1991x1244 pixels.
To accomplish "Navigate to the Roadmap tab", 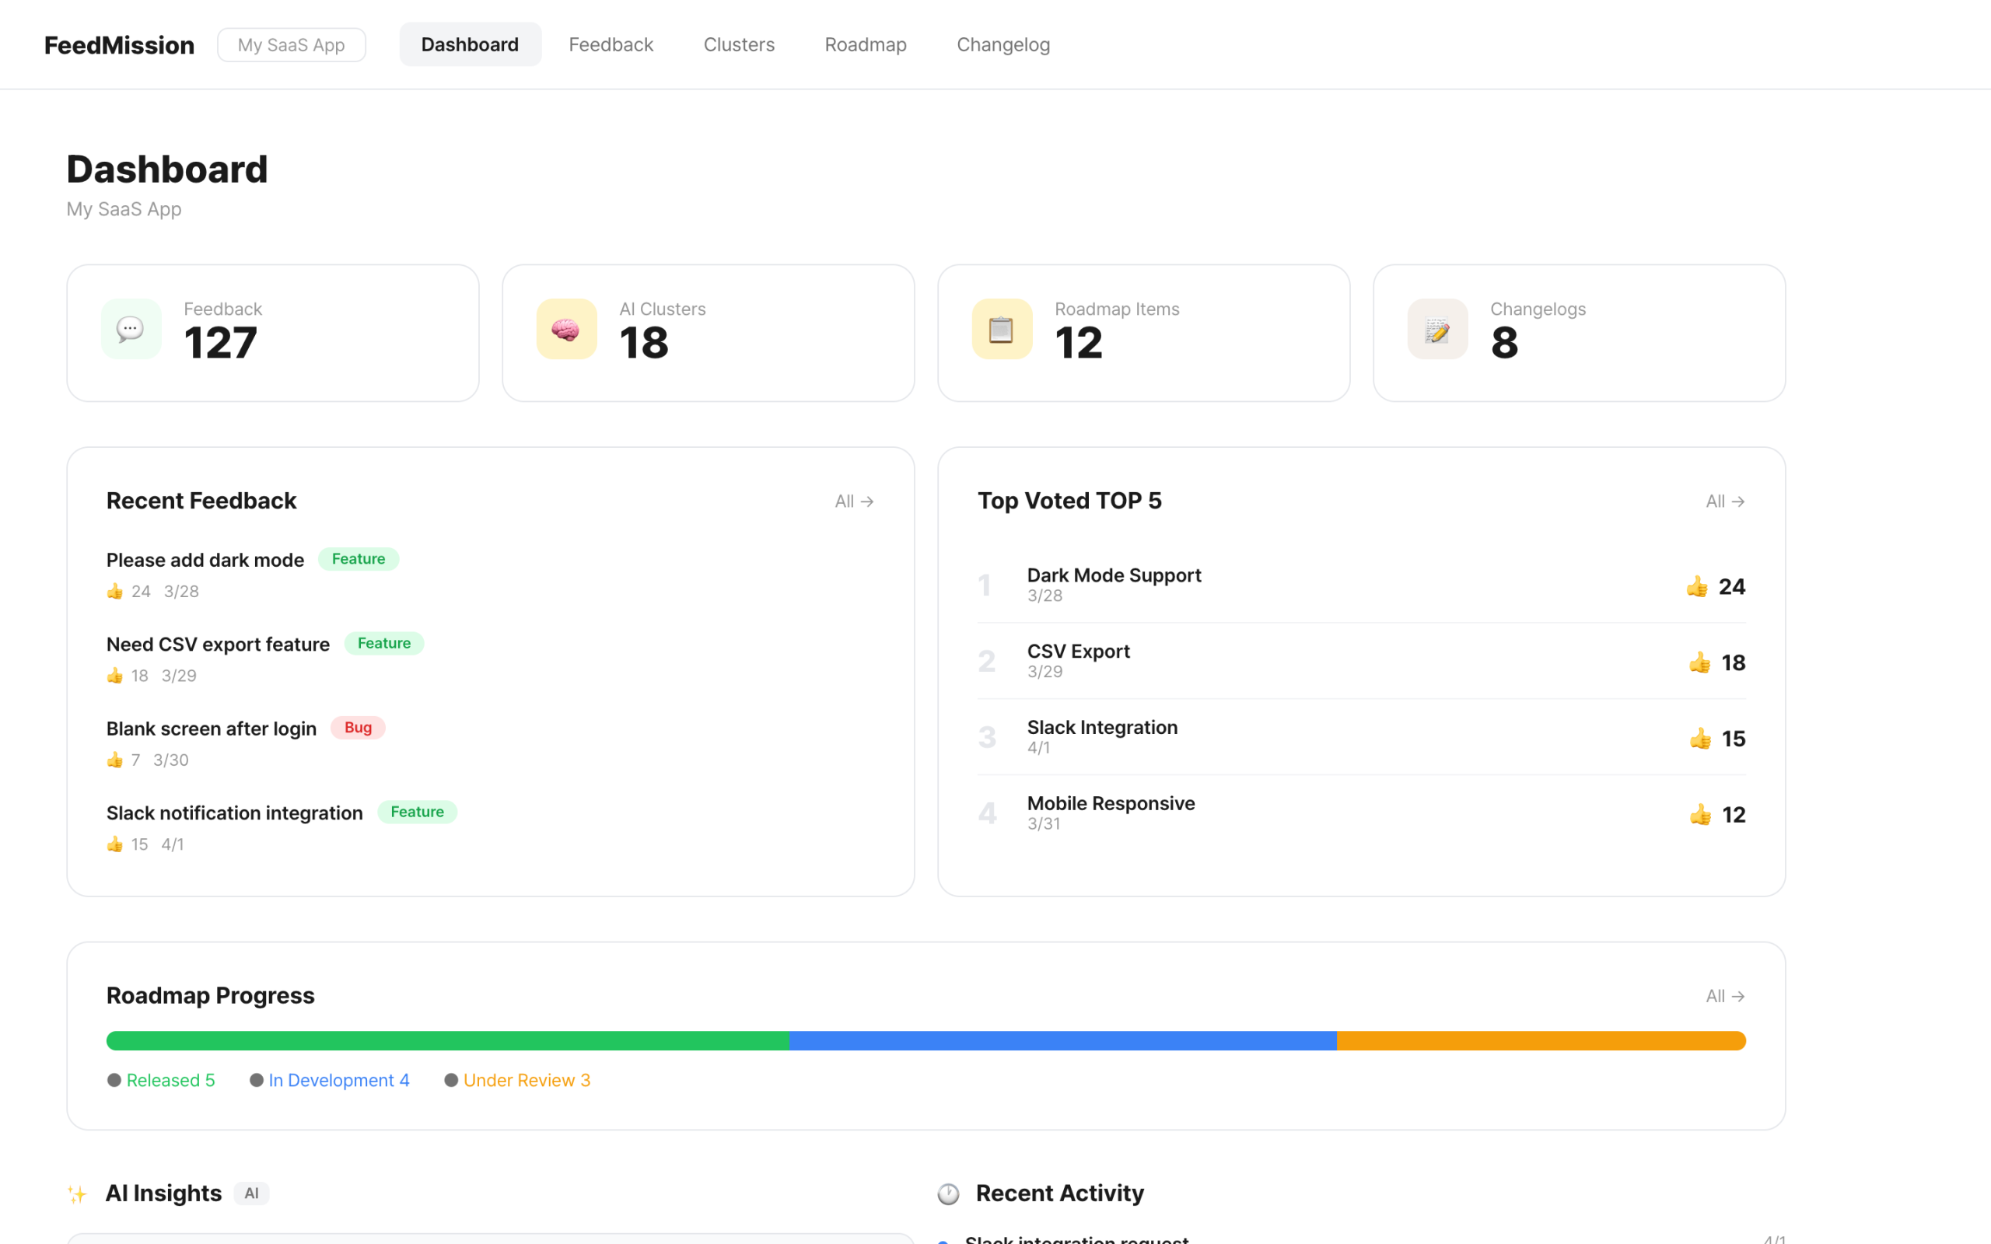I will pyautogui.click(x=865, y=44).
